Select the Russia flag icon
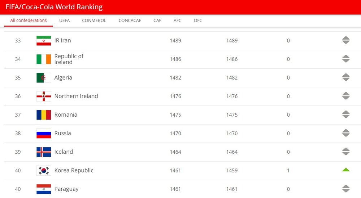Viewport: 361px width, 198px height. point(44,134)
